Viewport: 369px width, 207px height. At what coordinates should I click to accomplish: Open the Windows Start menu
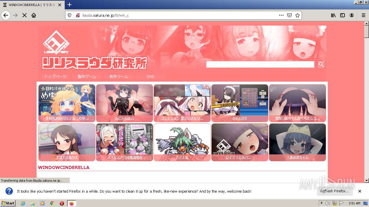click(x=8, y=203)
